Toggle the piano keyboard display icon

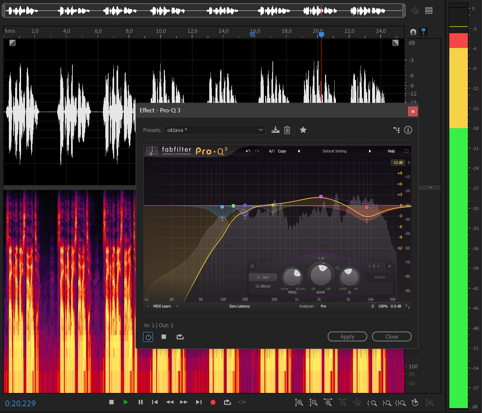[146, 299]
